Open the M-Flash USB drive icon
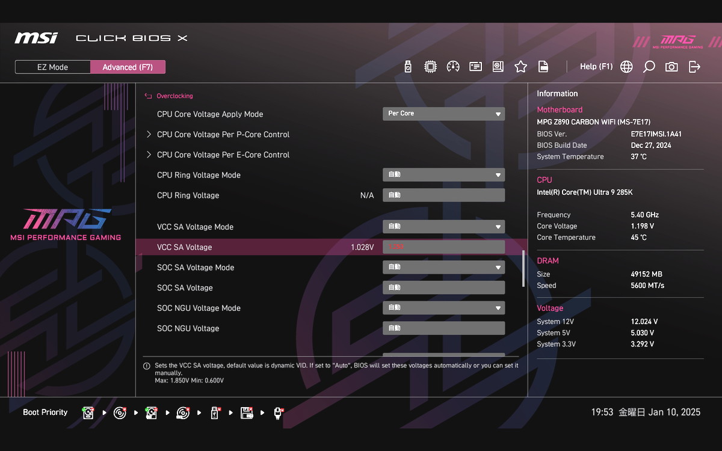This screenshot has width=722, height=451. click(x=408, y=67)
